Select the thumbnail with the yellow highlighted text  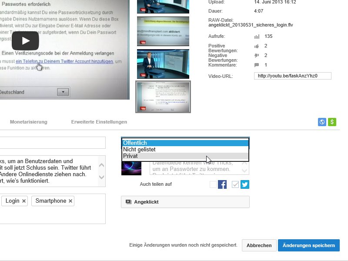[x=163, y=31]
